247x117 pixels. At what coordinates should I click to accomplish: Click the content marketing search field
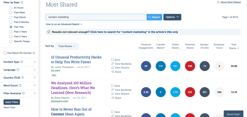coord(96,17)
